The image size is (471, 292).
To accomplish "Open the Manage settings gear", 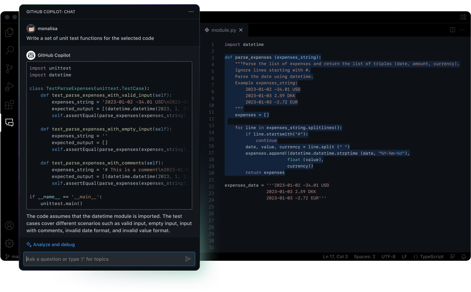I will click(x=10, y=243).
